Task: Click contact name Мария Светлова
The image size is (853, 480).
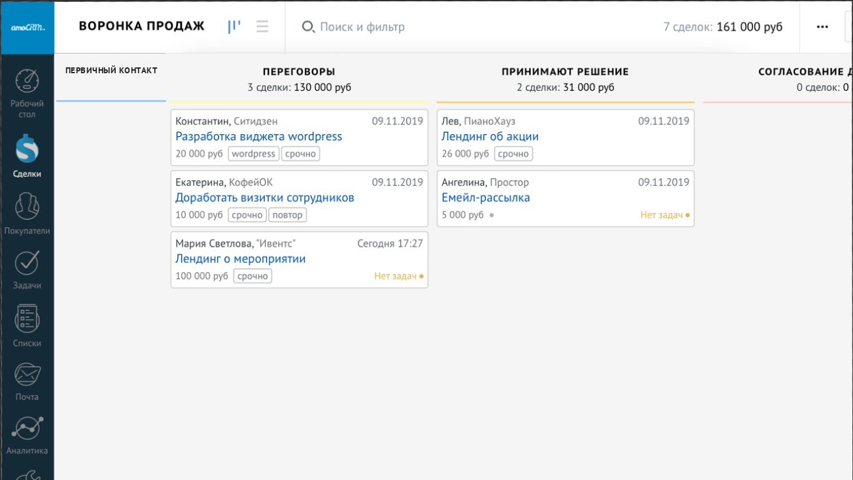Action: (x=214, y=243)
